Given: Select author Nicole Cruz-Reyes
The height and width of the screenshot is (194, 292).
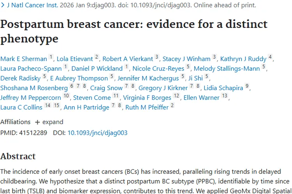Looking at the screenshot, I should (x=158, y=69).
